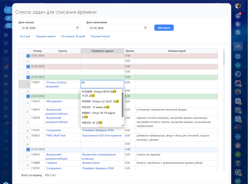248x184 pixels.
Task: Collapse the 22.02.2026 date group
Action: click(28, 67)
